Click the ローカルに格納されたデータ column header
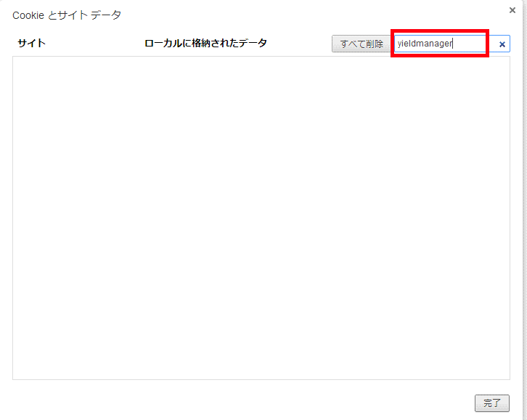Viewport: 527px width, 420px height. (205, 43)
